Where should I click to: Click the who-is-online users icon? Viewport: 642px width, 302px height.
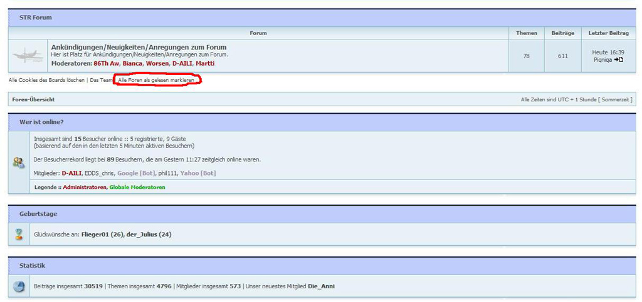pyautogui.click(x=19, y=163)
